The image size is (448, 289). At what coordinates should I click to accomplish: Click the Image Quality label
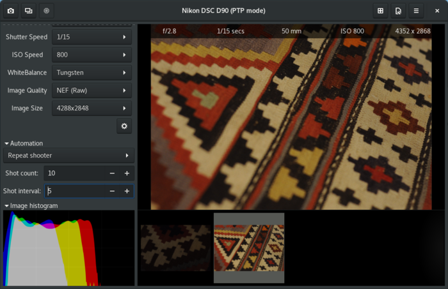(27, 91)
